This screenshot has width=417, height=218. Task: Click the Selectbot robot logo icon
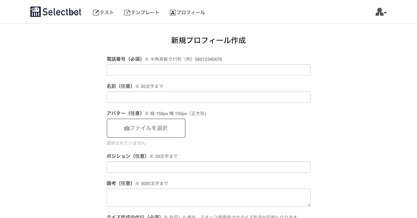tap(35, 12)
